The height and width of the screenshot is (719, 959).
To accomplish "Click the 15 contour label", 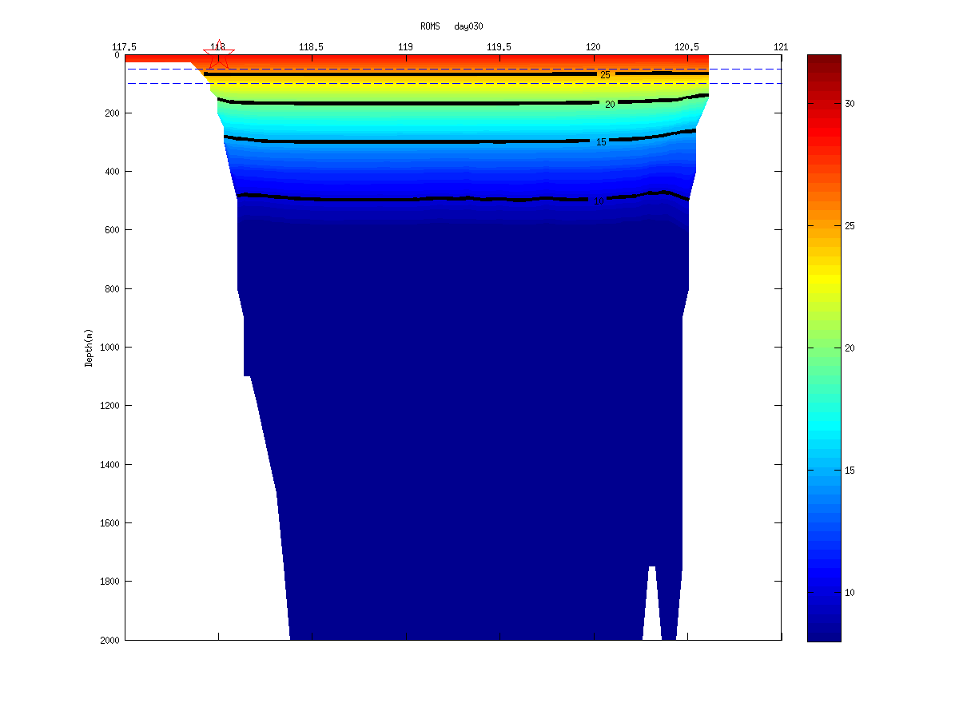I will click(601, 142).
